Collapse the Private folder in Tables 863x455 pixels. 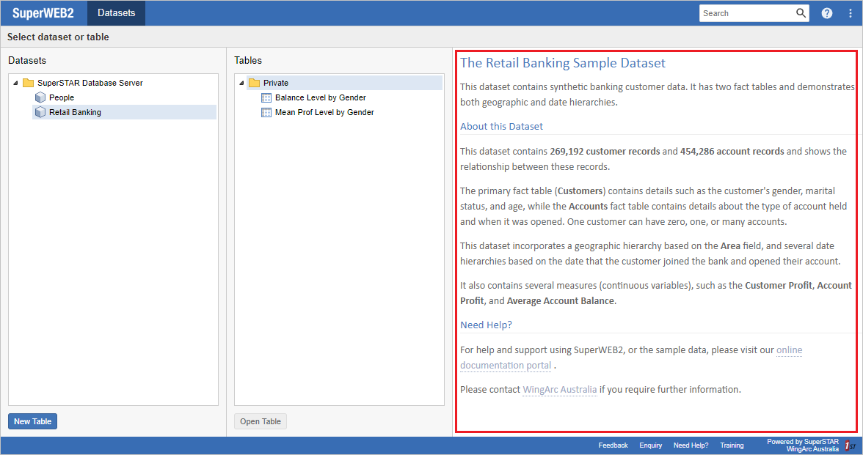[243, 82]
